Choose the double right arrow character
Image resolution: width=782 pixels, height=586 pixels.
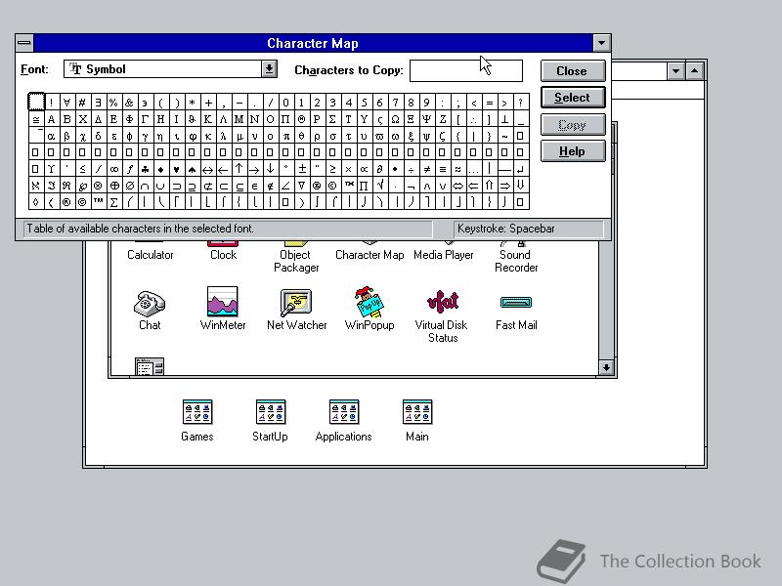click(504, 186)
